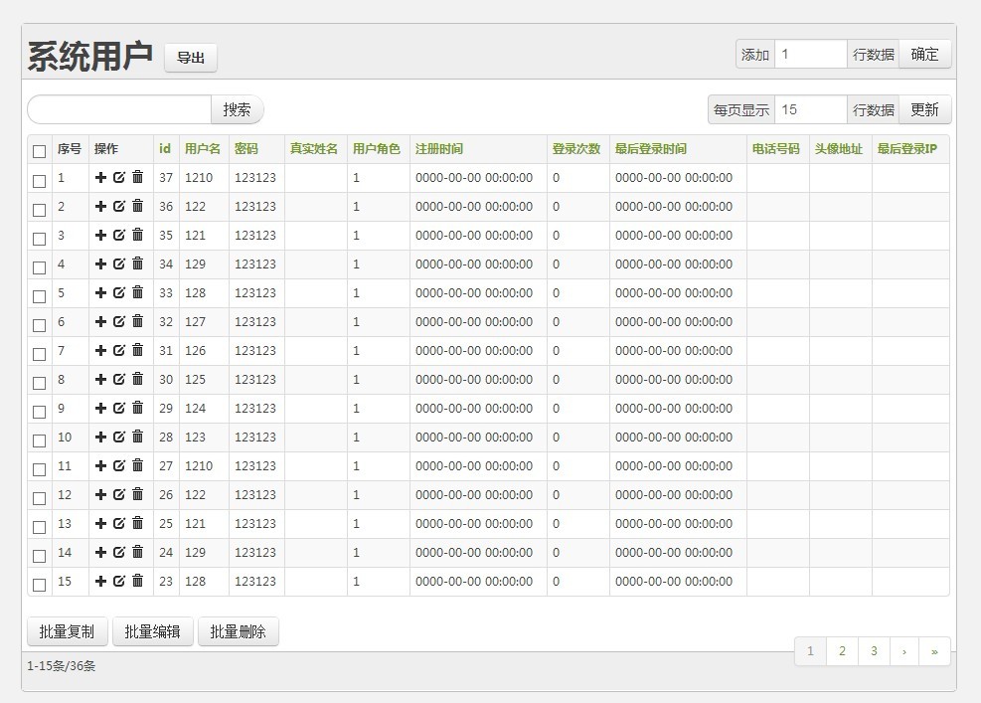Click the edit icon in row 5

tap(119, 293)
